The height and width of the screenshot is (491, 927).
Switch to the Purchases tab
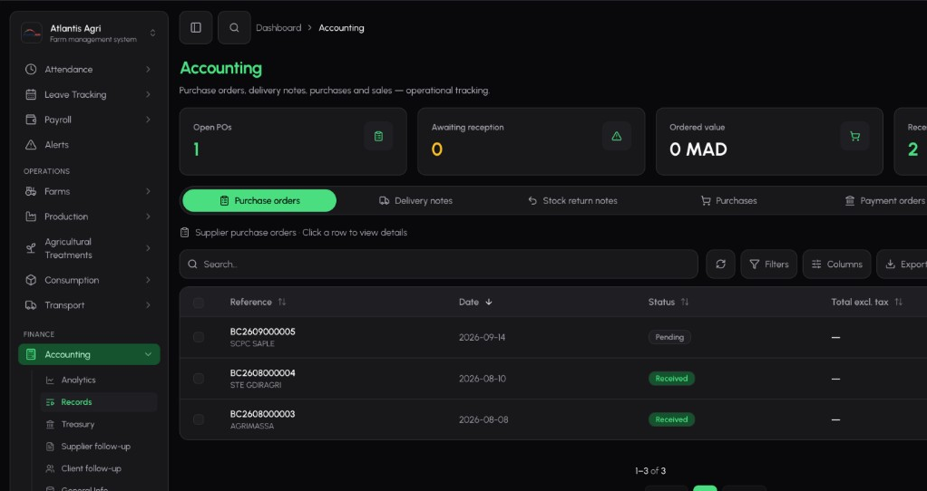tap(728, 200)
